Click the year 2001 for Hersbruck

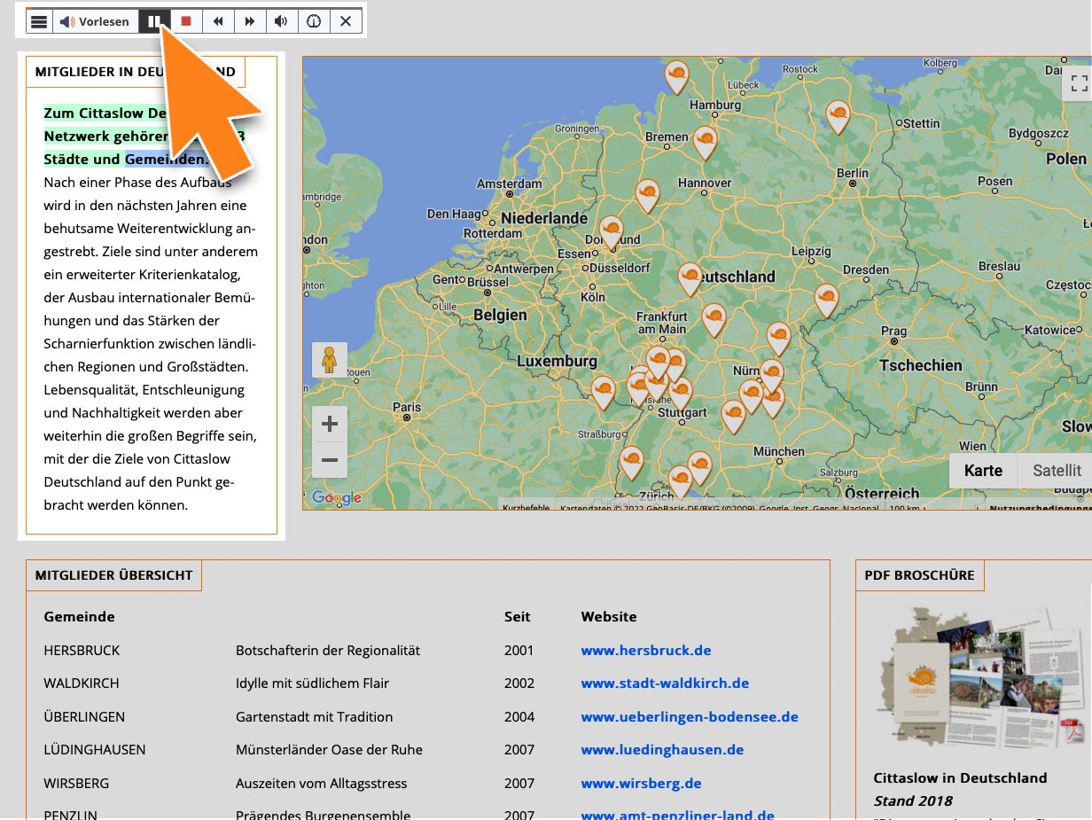[519, 650]
